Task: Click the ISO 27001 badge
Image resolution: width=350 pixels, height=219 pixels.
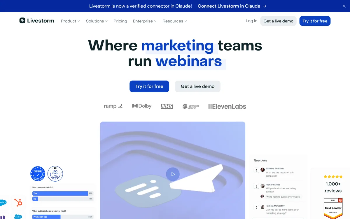Action: (55, 174)
